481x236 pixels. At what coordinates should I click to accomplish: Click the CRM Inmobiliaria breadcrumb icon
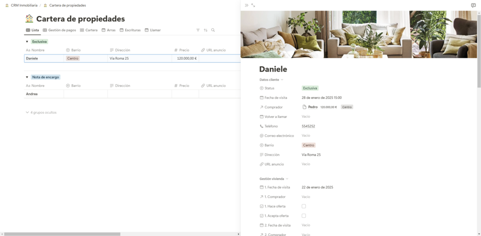pos(7,5)
